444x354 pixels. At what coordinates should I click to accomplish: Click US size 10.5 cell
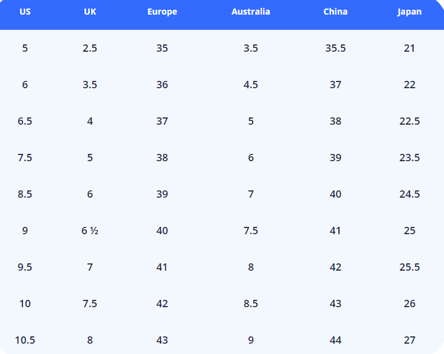tap(25, 340)
